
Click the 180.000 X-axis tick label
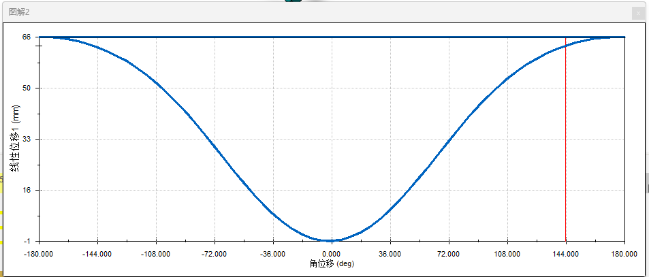[x=624, y=253]
